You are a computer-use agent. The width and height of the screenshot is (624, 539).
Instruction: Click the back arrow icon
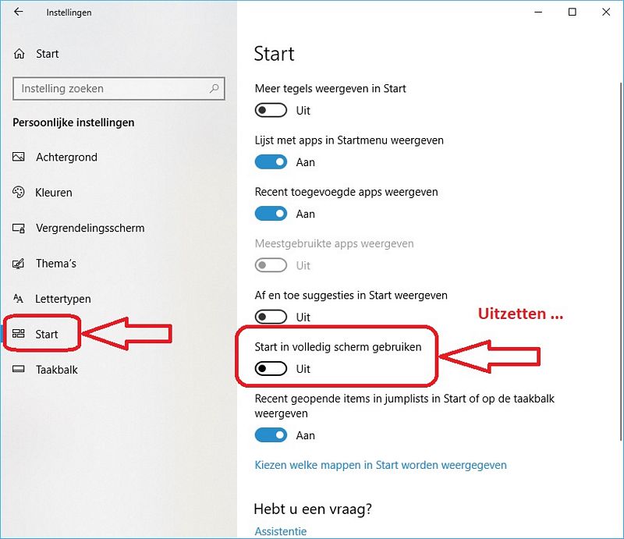[18, 12]
